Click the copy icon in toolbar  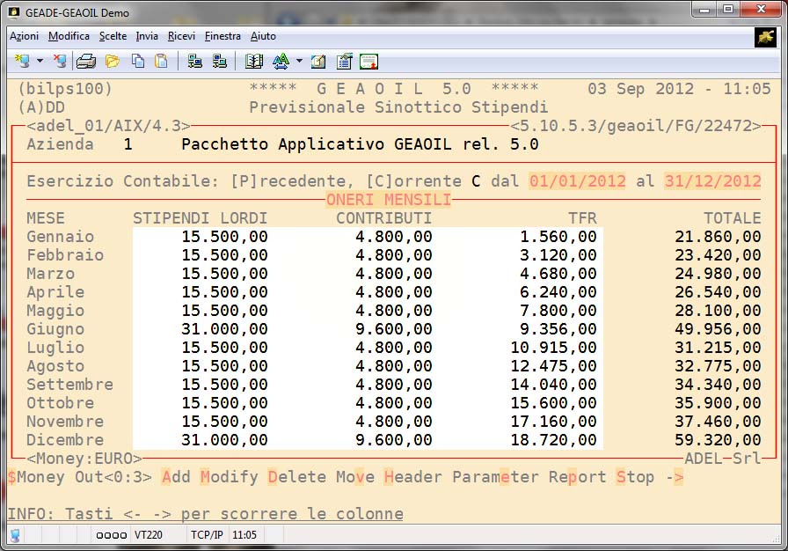pyautogui.click(x=138, y=62)
